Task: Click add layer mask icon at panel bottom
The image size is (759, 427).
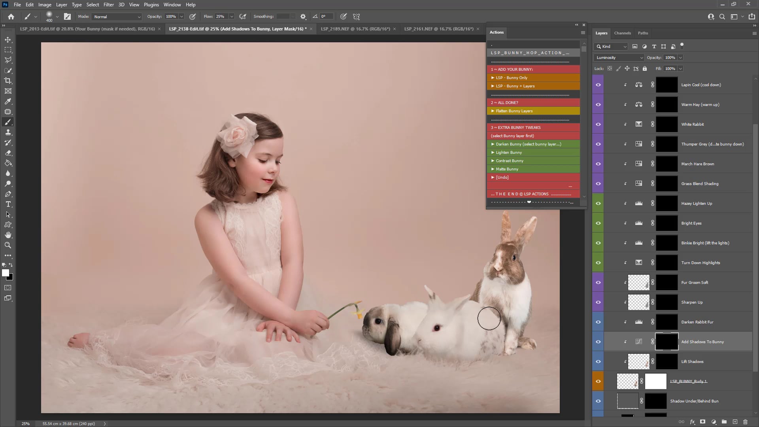Action: point(702,422)
